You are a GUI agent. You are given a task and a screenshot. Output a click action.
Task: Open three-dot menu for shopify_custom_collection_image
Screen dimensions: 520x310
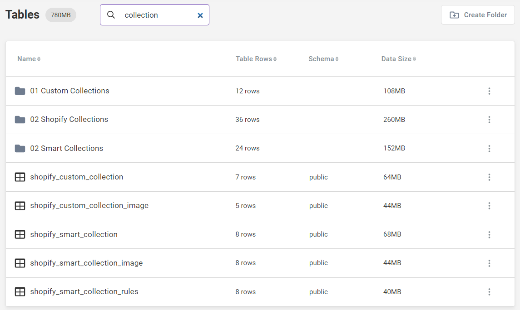coord(489,206)
